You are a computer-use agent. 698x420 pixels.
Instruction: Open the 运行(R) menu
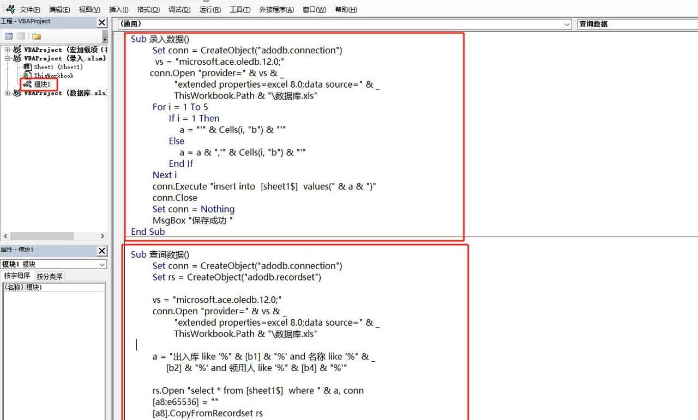point(210,10)
